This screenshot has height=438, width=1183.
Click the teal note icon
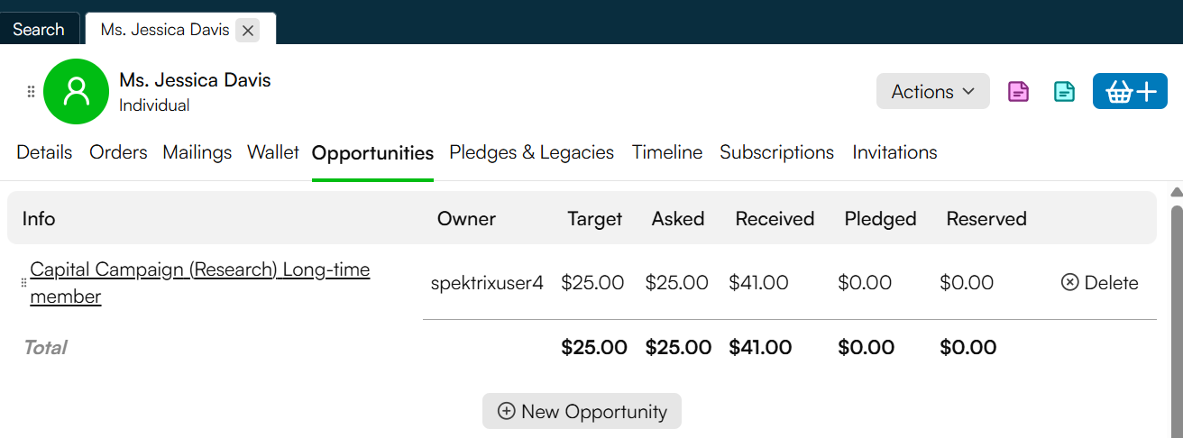[1064, 91]
